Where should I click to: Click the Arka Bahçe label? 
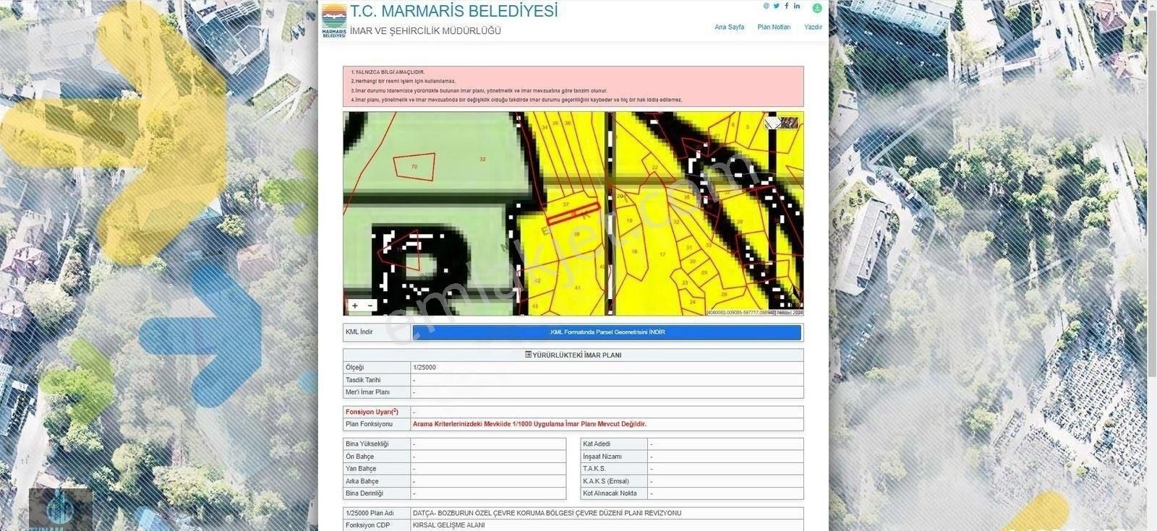[362, 481]
